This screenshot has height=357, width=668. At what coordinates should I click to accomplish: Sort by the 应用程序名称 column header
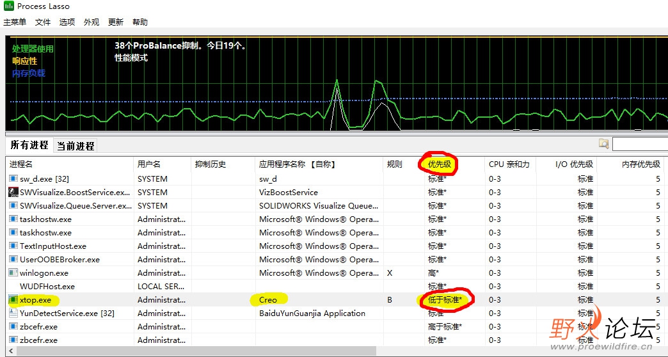[319, 164]
